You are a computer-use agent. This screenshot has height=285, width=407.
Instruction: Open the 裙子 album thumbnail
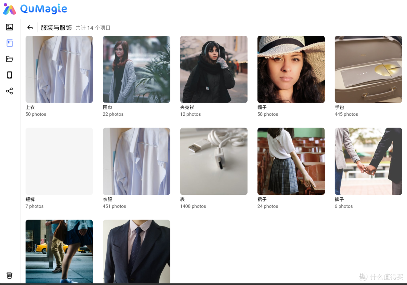[291, 161]
